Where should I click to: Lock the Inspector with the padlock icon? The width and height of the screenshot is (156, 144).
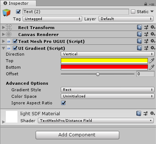pyautogui.click(x=145, y=4)
